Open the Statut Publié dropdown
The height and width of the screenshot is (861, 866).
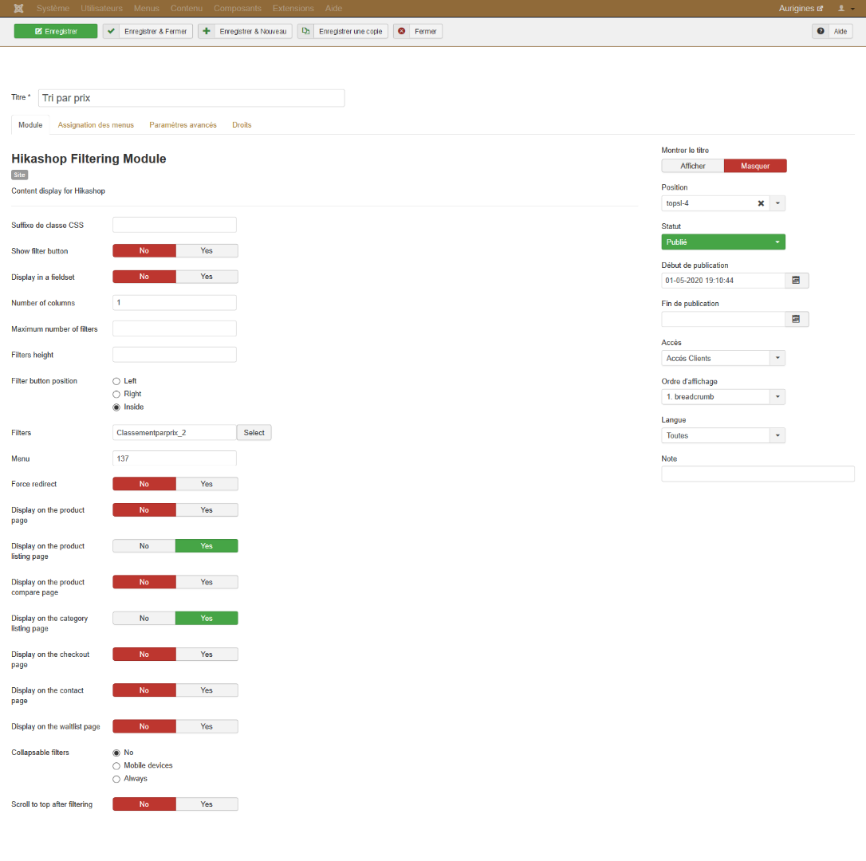(x=723, y=242)
